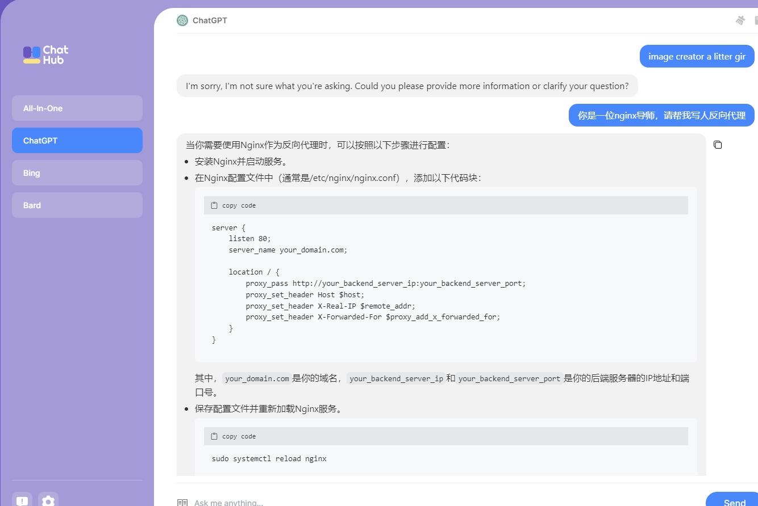Switch to the Bing chatbot
758x506 pixels.
pos(77,173)
